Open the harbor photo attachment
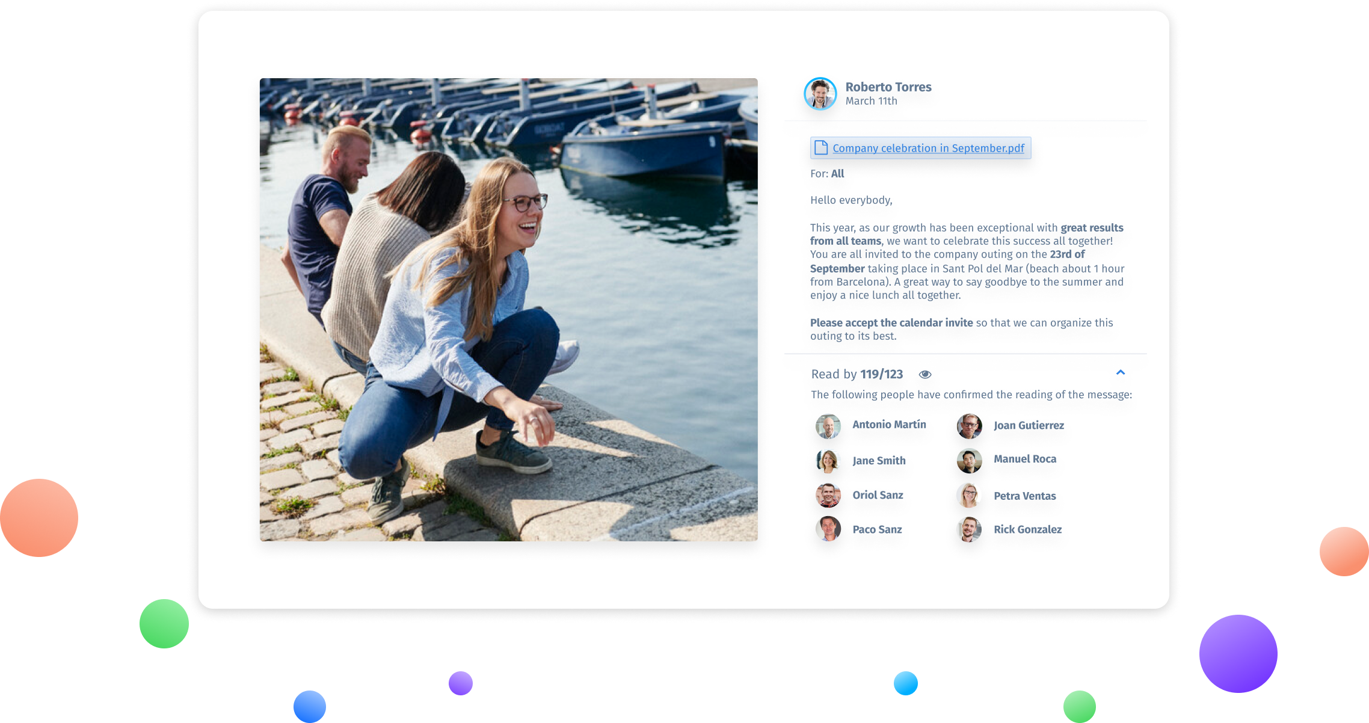 tap(508, 309)
